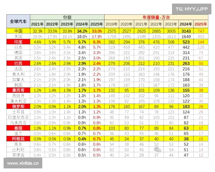Select the 南非 row label
Image resolution: width=215 pixels, height=172 pixels.
pos(18,144)
